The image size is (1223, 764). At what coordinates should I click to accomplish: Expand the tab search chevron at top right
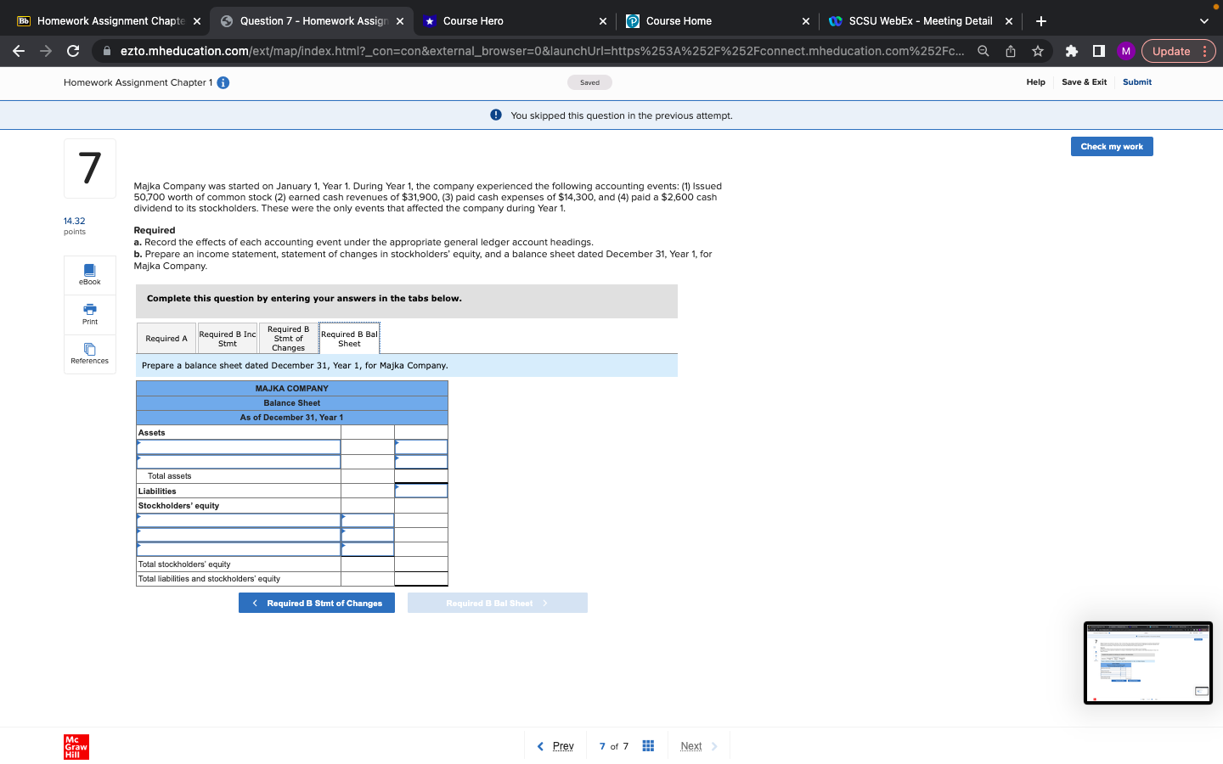coord(1203,20)
